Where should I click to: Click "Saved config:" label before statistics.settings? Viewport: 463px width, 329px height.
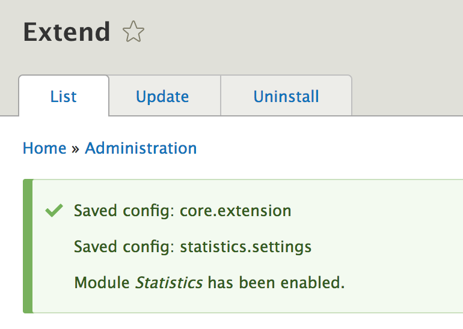[x=124, y=247]
